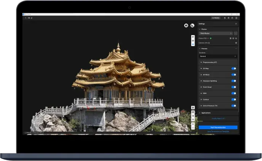Open the measurement tool icon
Image resolution: width=262 pixels, height=161 pixels.
pyautogui.click(x=192, y=26)
